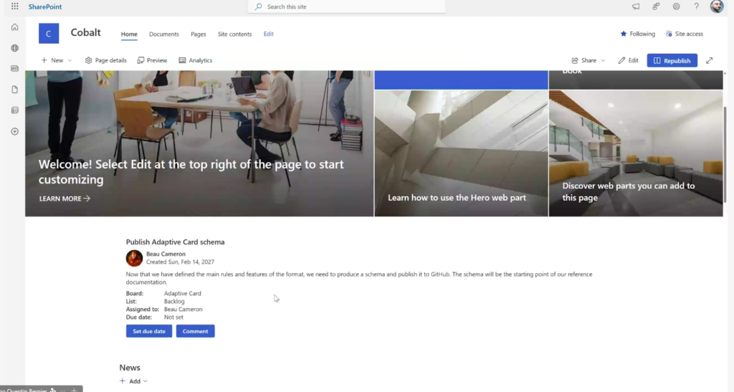734x392 pixels.
Task: Open the app launcher waffle icon
Action: click(14, 6)
